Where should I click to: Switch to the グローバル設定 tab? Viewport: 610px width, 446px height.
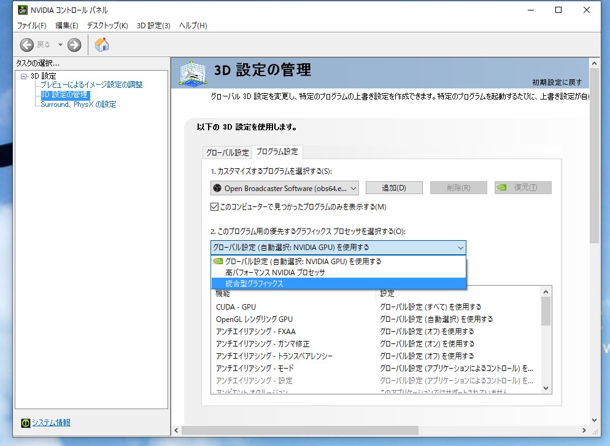click(227, 152)
